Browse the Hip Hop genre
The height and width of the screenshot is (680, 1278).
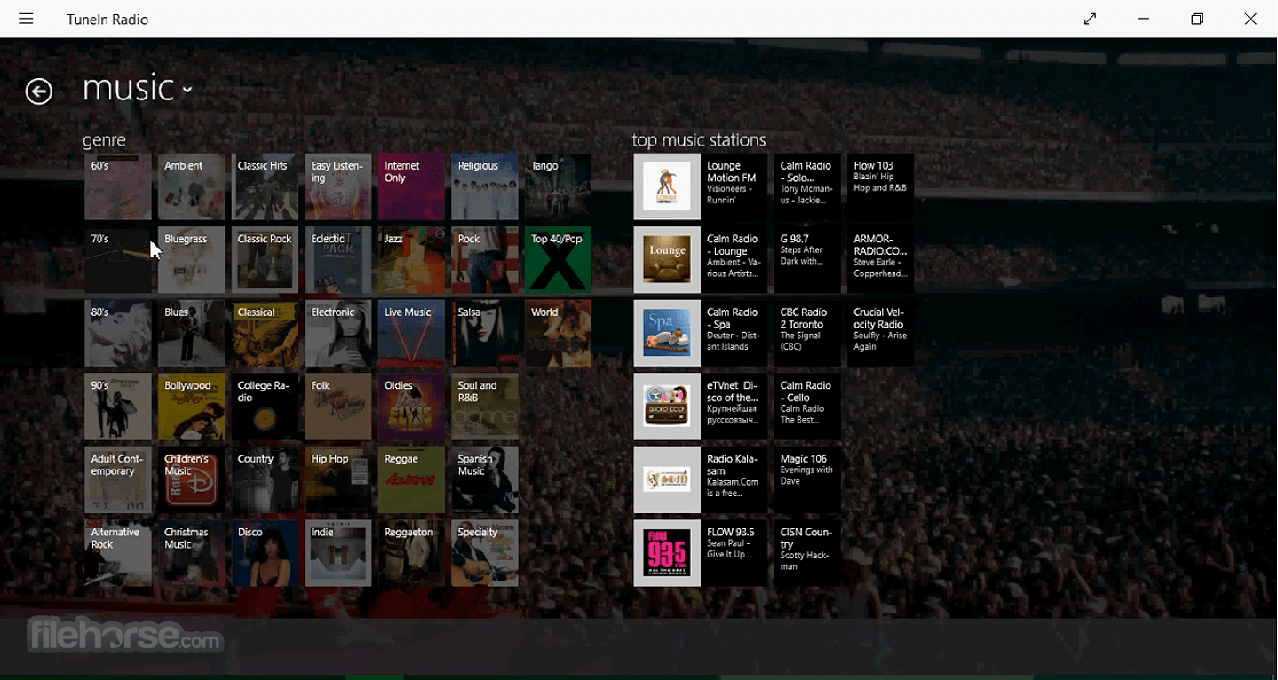coord(338,480)
